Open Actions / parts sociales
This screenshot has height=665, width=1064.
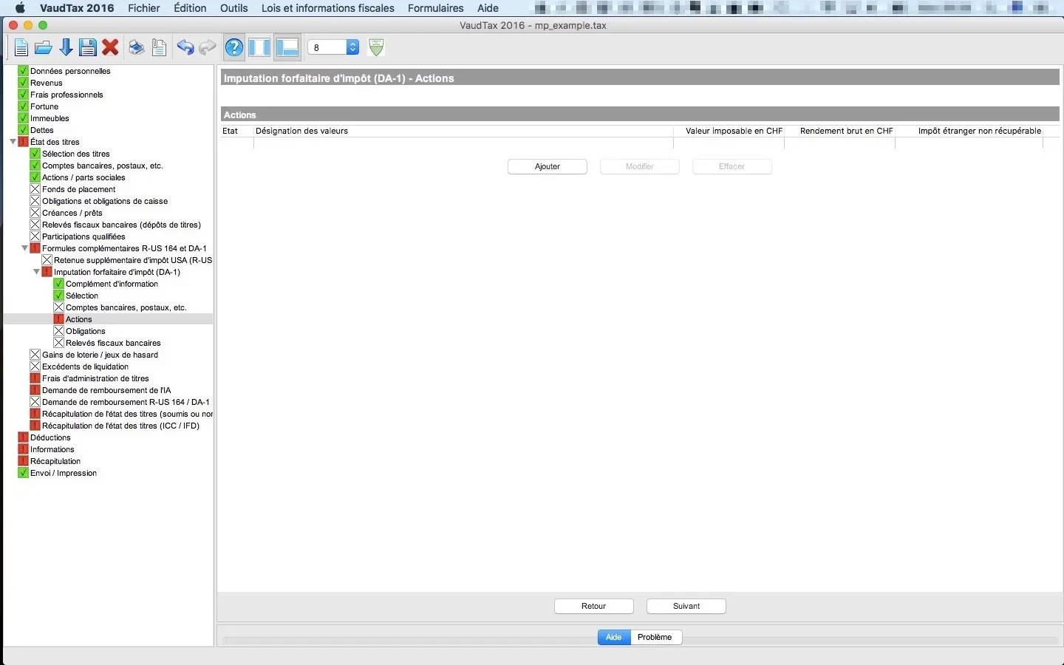click(x=83, y=177)
